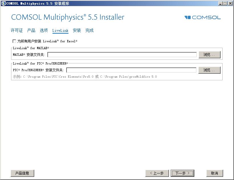Enable LiveLink for Excel for all users checkbox
This screenshot has height=180, width=234.
point(14,41)
